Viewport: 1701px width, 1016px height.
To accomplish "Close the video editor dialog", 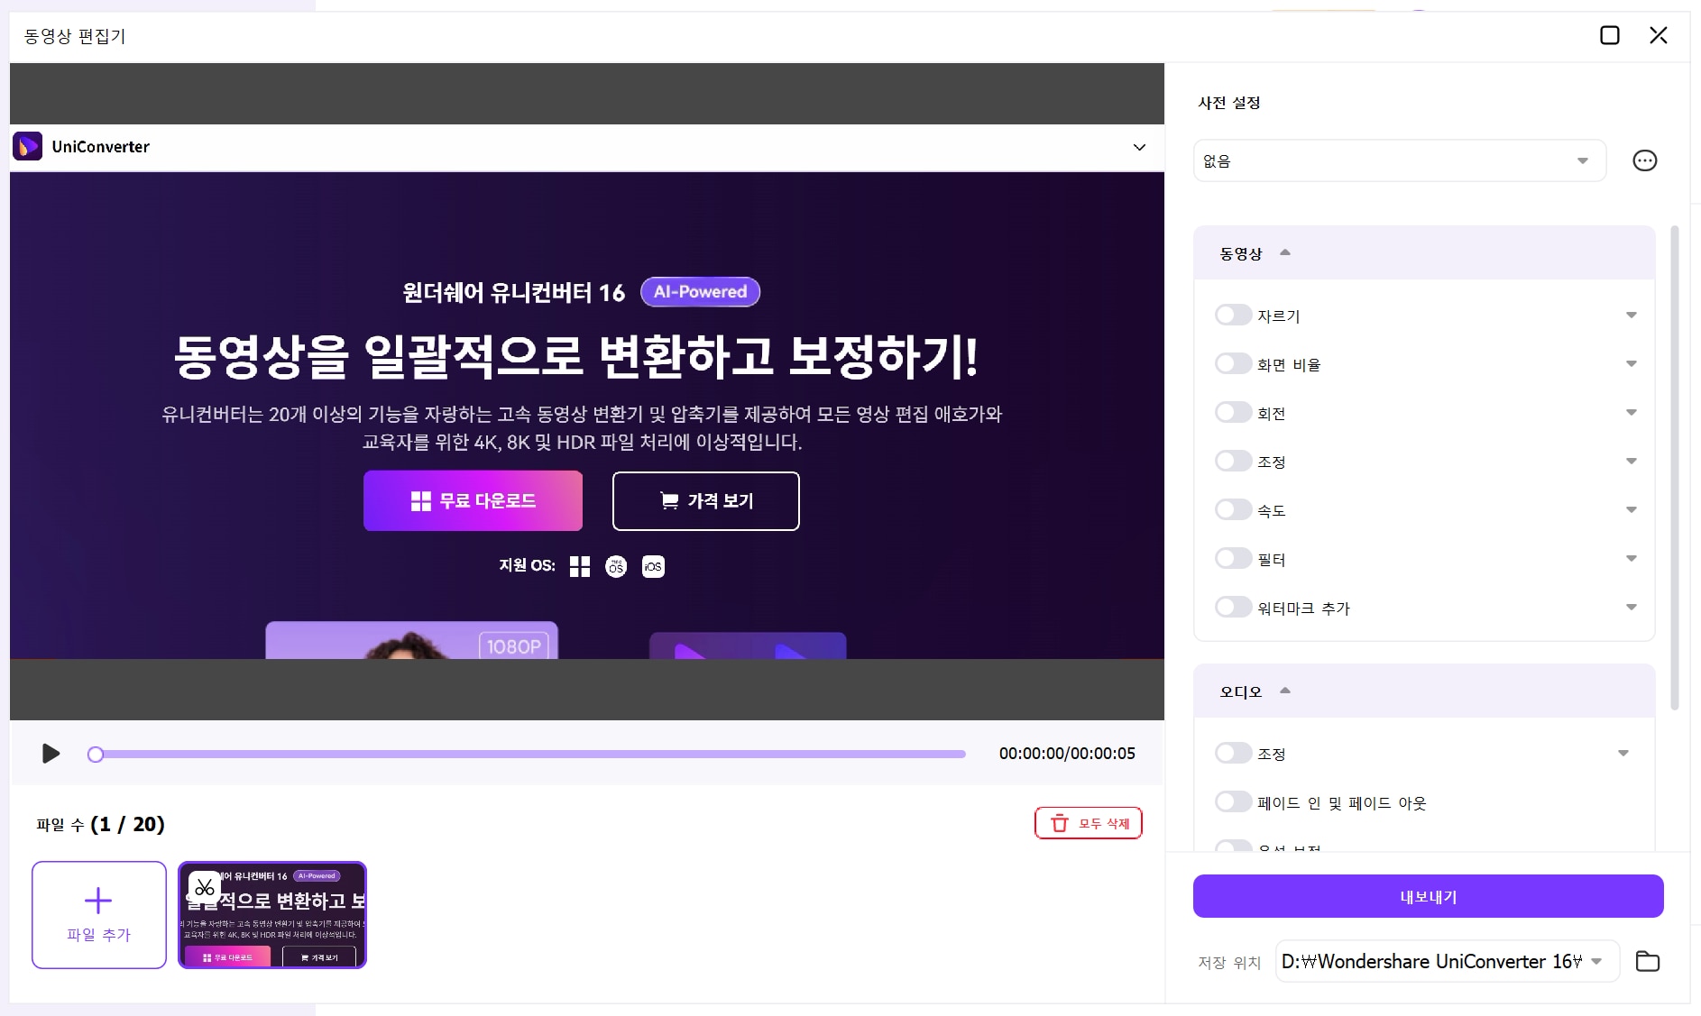I will point(1658,35).
